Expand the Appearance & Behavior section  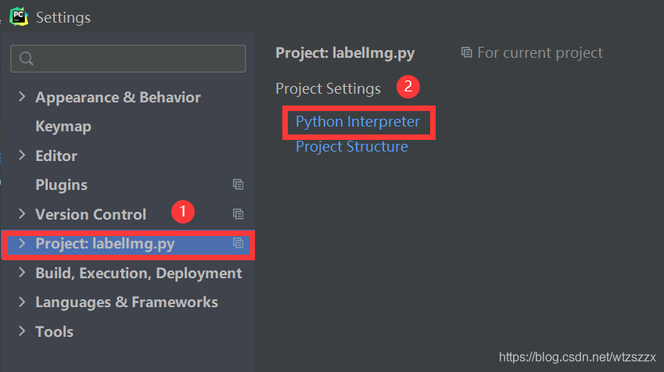(22, 97)
